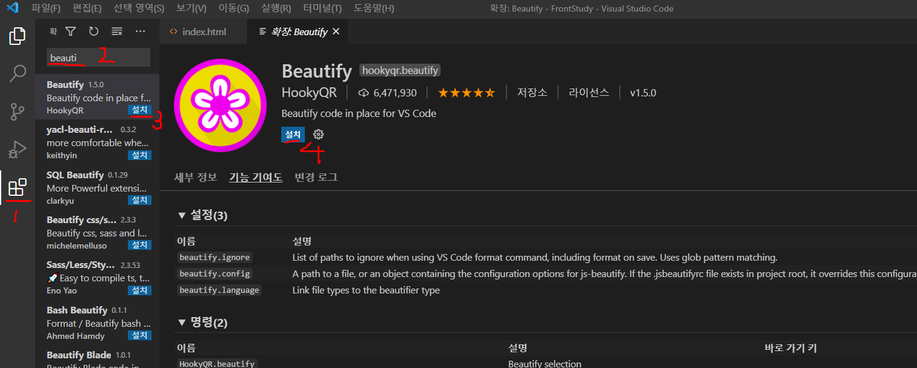Install the Sass/Less extension by Eno Yao
Viewport: 917px width, 368px height.
tap(139, 290)
